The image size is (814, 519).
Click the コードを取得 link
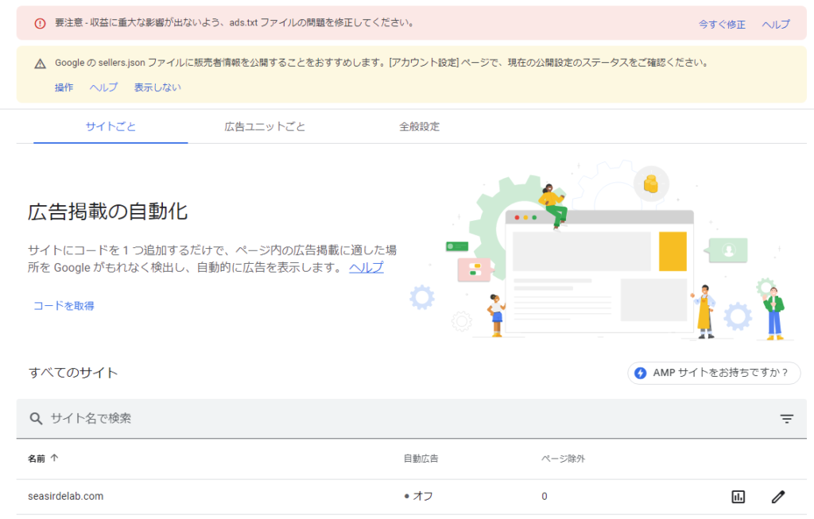(x=64, y=306)
